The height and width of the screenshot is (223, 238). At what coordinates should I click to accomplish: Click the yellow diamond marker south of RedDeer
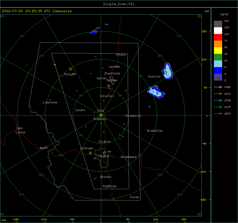(109, 86)
